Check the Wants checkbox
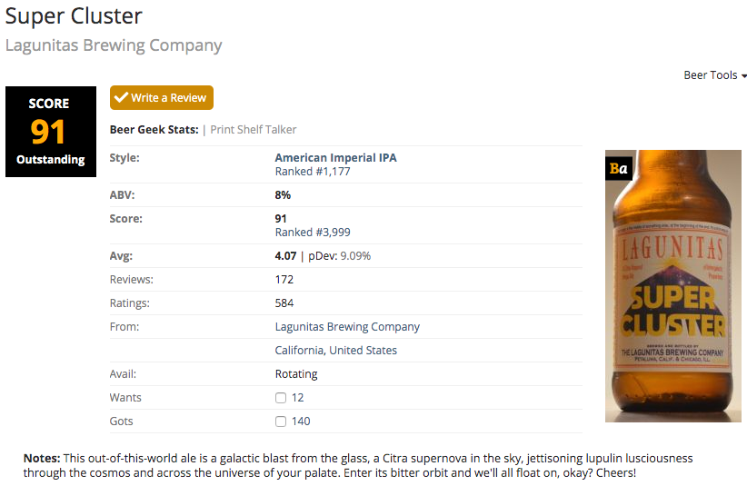 pyautogui.click(x=281, y=398)
